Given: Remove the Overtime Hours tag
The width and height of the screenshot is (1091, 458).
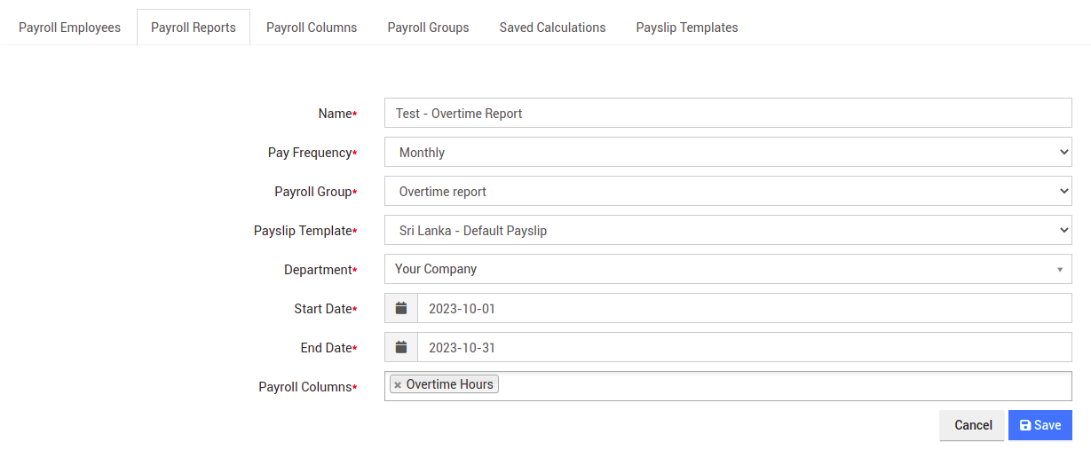Looking at the screenshot, I should tap(398, 385).
